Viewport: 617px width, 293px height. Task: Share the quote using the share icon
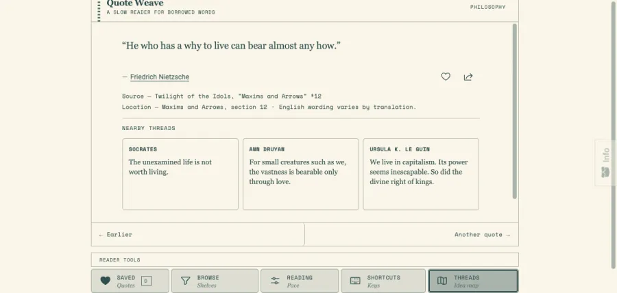pyautogui.click(x=468, y=77)
